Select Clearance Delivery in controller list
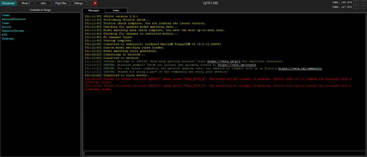The width and height of the screenshot is (367, 157). [13, 31]
